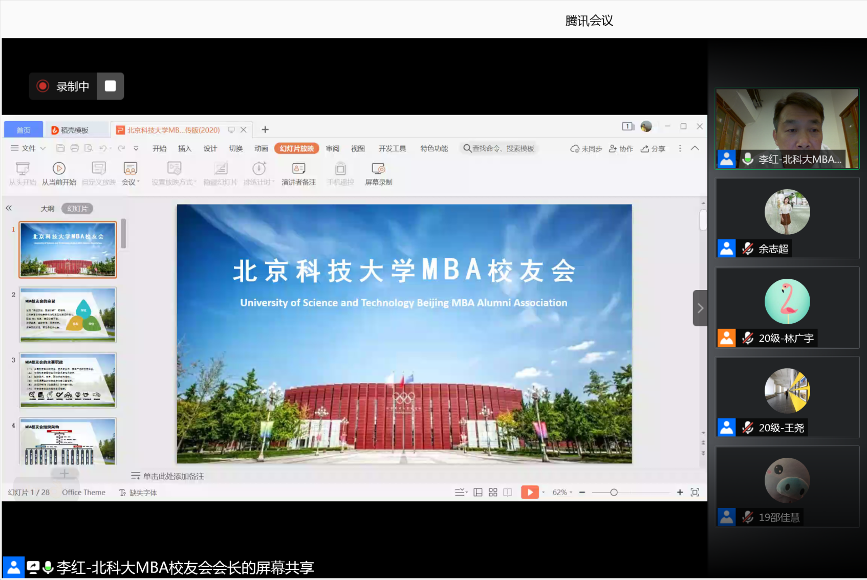
Task: Click the save icon in quick toolbar
Action: click(60, 148)
